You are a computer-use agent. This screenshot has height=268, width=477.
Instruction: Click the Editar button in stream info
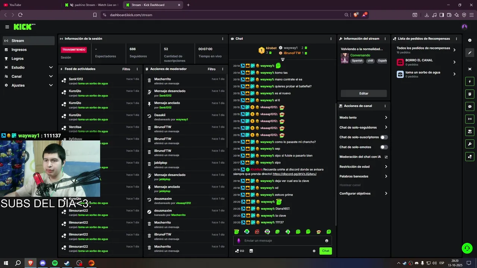(364, 93)
